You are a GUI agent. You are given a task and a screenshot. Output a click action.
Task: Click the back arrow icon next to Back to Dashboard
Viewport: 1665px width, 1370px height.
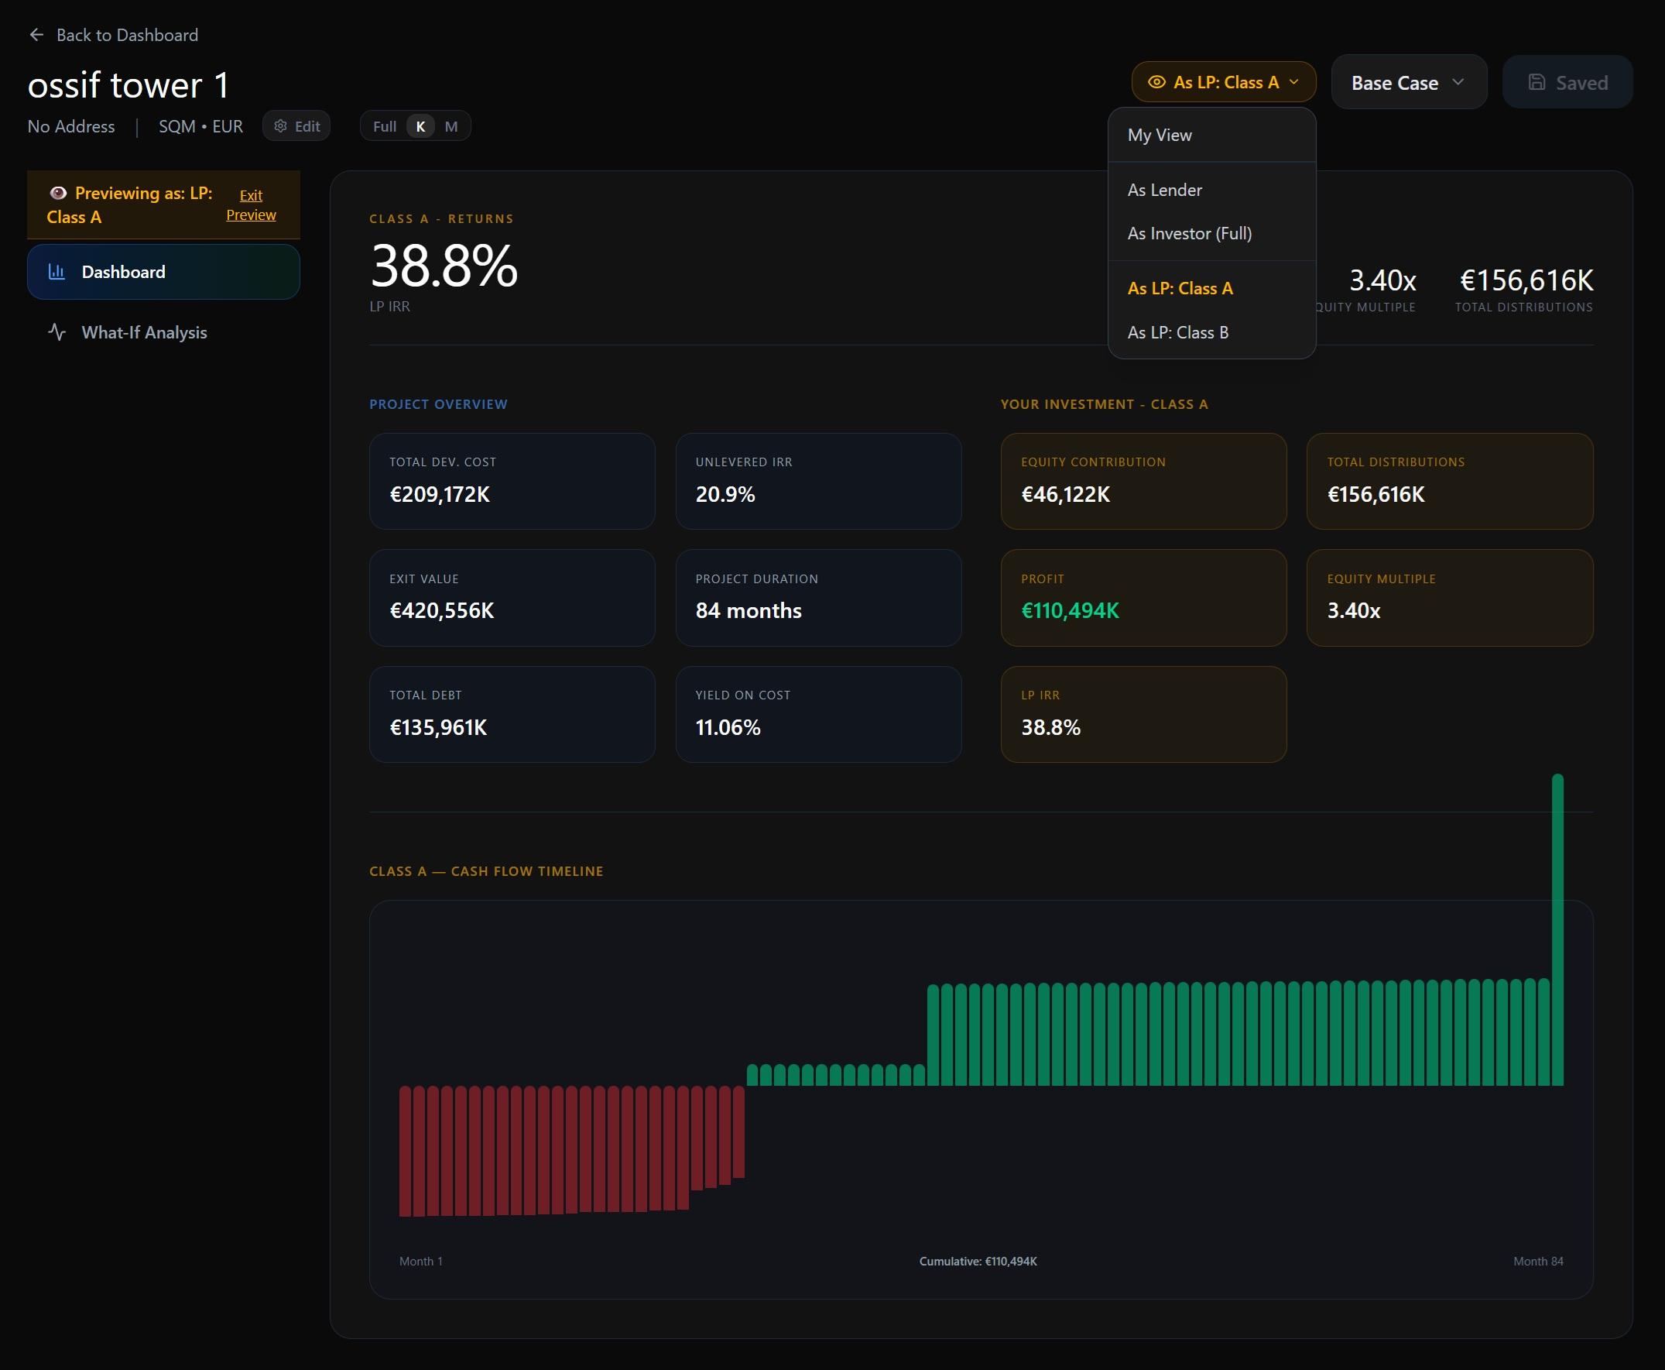36,35
